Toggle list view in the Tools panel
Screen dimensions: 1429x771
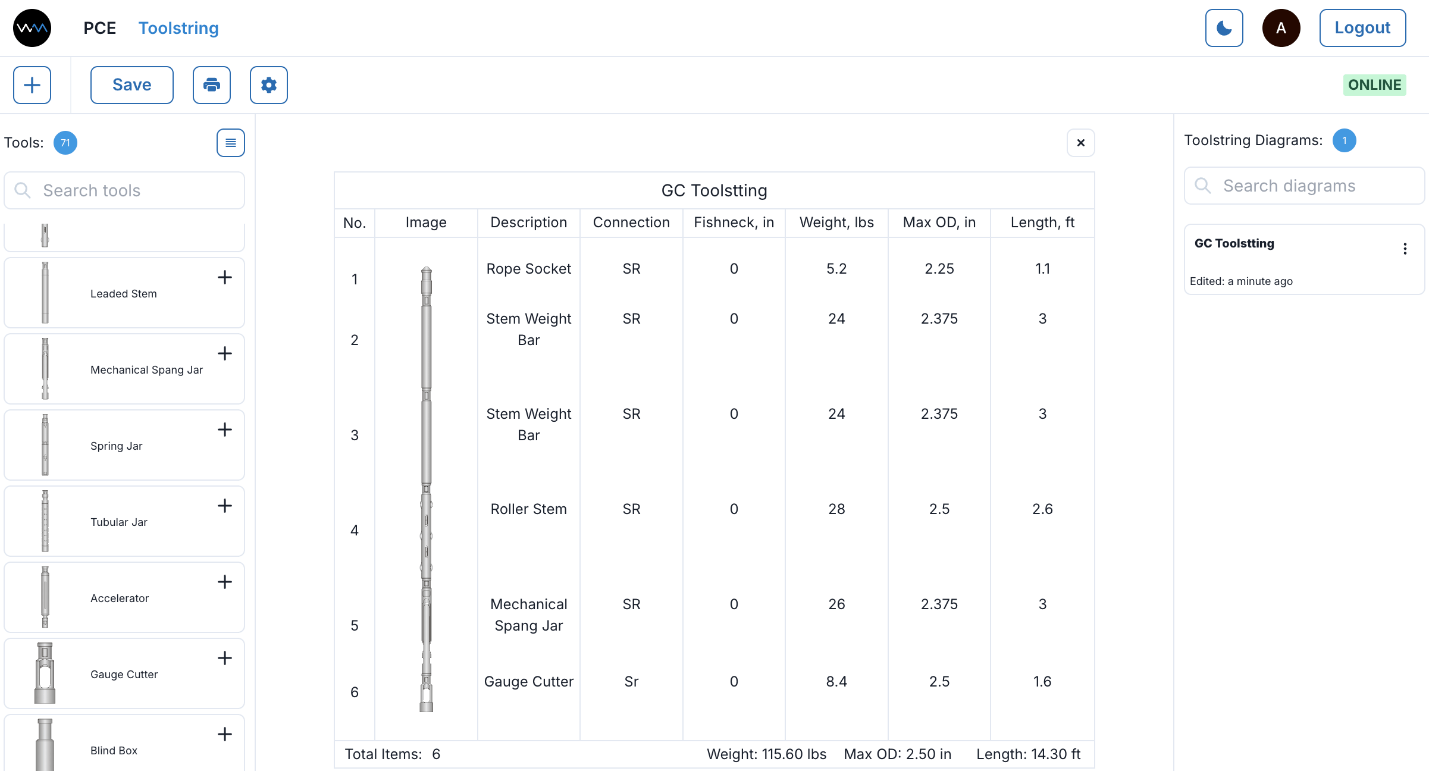coord(230,143)
